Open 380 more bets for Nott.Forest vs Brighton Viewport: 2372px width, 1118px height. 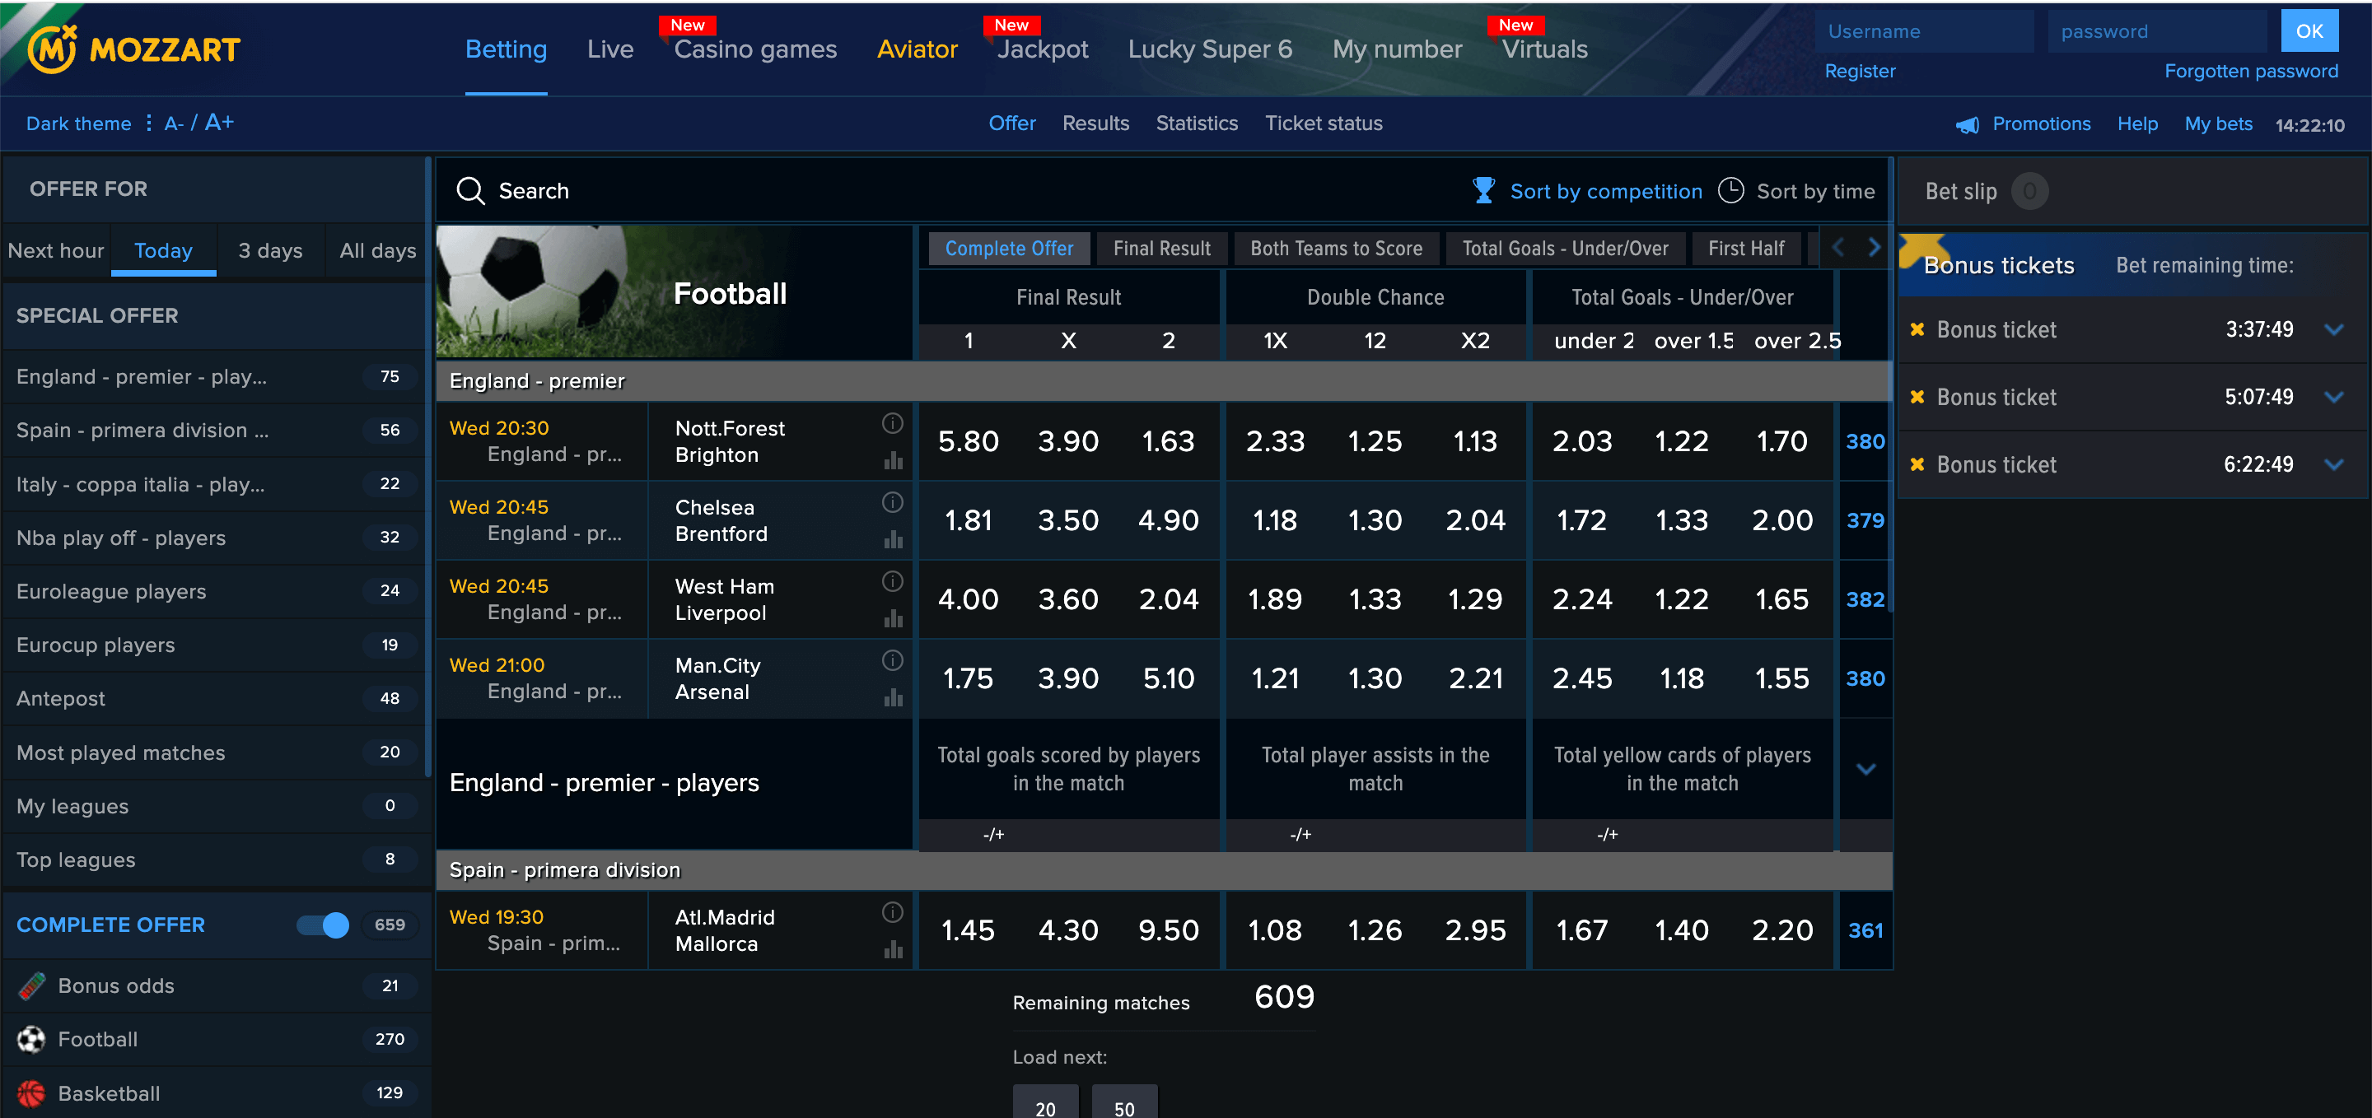(x=1865, y=441)
